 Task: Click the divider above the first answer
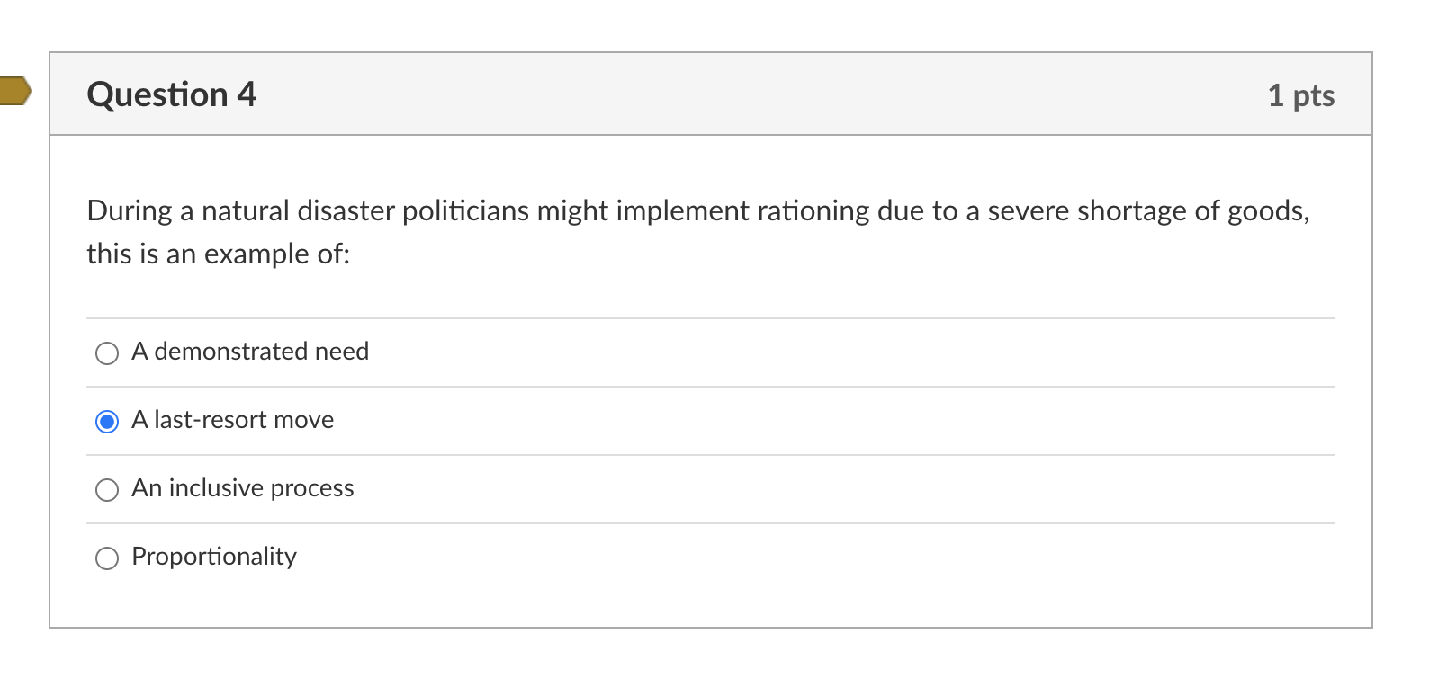711,318
